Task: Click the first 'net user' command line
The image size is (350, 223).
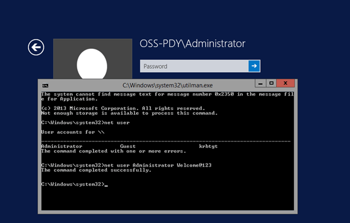Action: (85, 123)
